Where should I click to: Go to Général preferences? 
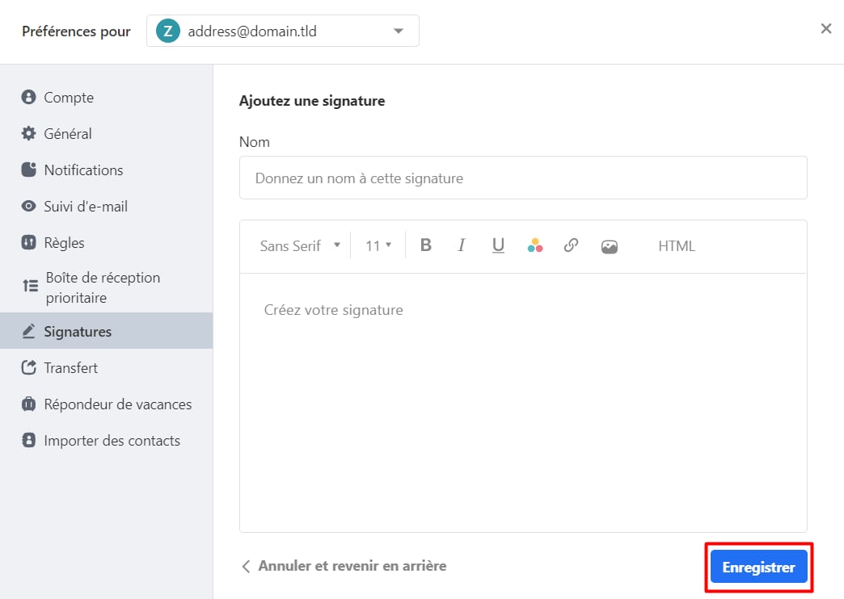pyautogui.click(x=68, y=134)
